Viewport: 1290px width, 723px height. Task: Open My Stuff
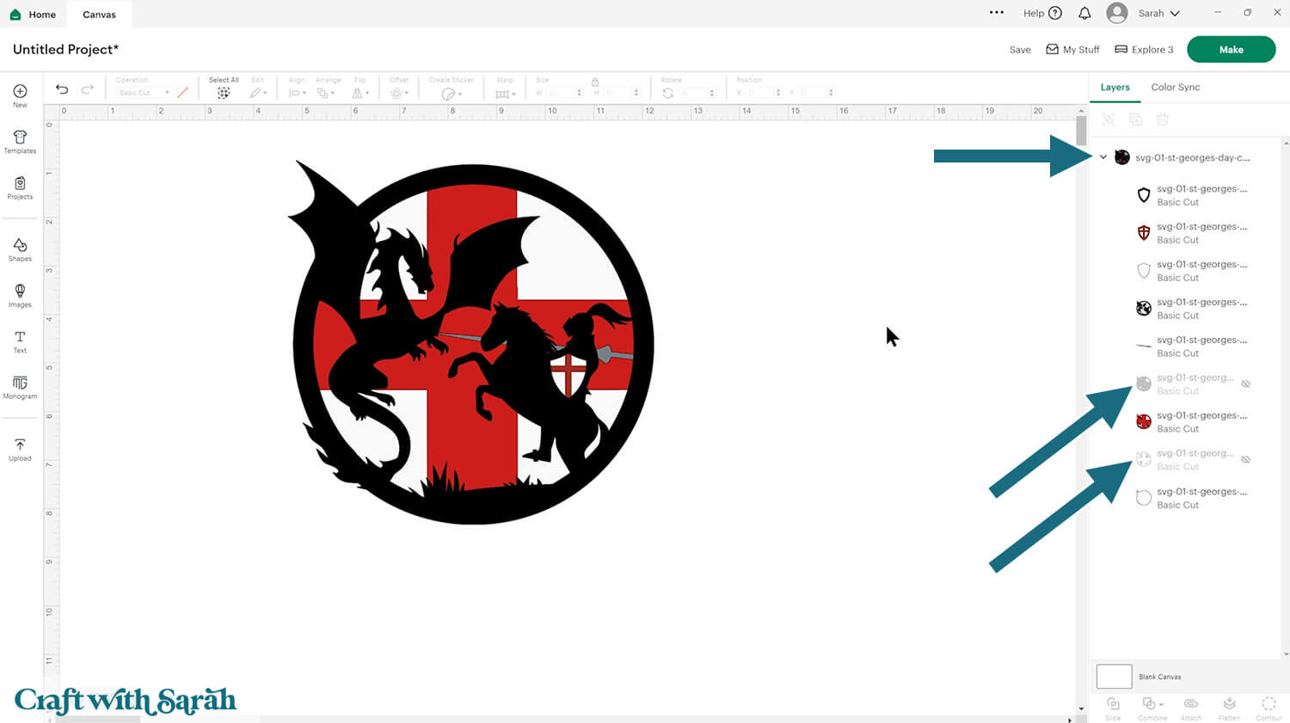point(1072,50)
